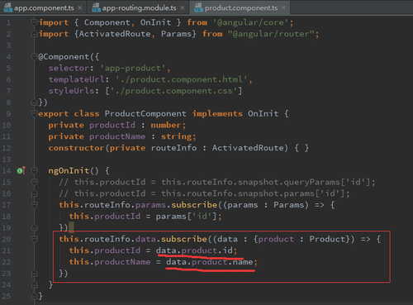Image resolution: width=413 pixels, height=305 pixels.
Task: Collapse the comment block fold at line 15
Action: 35,182
